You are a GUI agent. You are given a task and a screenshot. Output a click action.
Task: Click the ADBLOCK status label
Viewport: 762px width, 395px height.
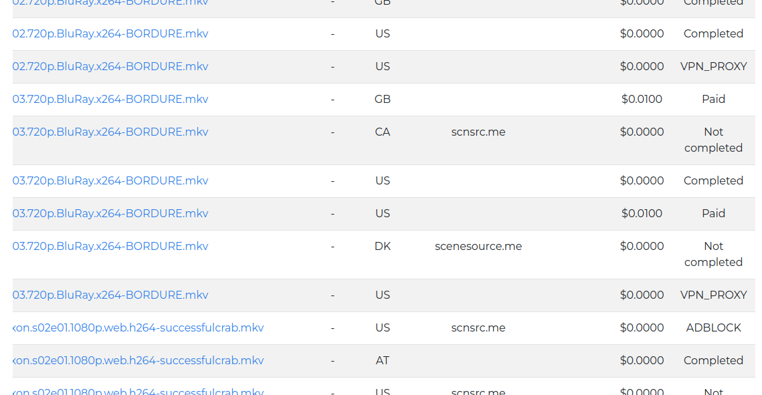point(712,327)
